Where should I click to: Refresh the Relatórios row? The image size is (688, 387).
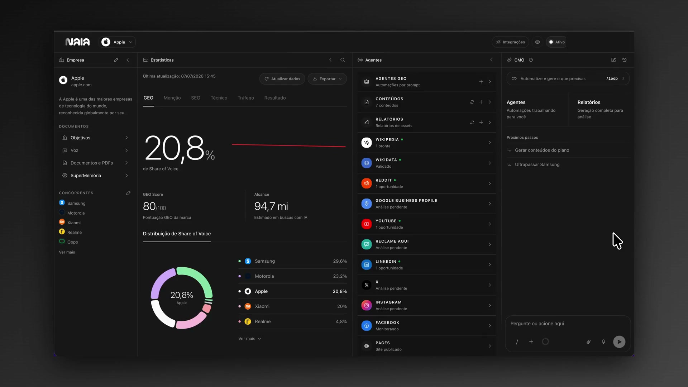pyautogui.click(x=472, y=123)
